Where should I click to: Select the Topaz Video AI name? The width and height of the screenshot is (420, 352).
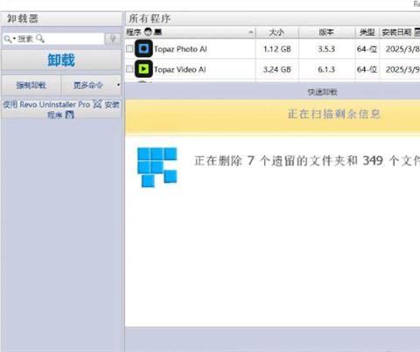pos(180,69)
